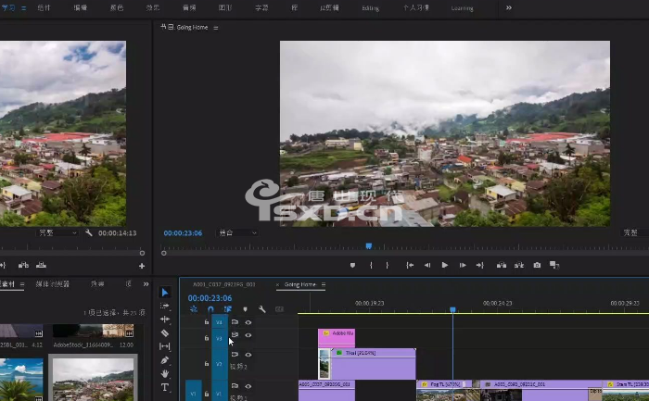649x401 pixels.
Task: Click Program monitor playhead marker on scrub bar
Action: coord(369,246)
